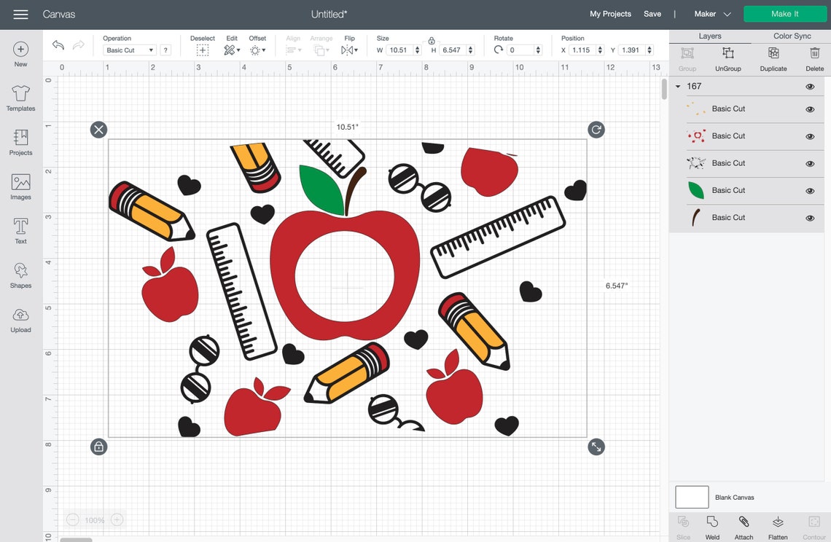Open the Offset dropdown

click(x=257, y=50)
